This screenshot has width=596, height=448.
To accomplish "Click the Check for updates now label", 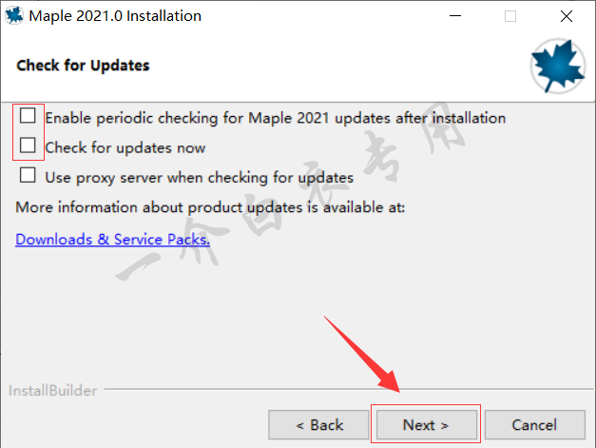I will coord(125,148).
